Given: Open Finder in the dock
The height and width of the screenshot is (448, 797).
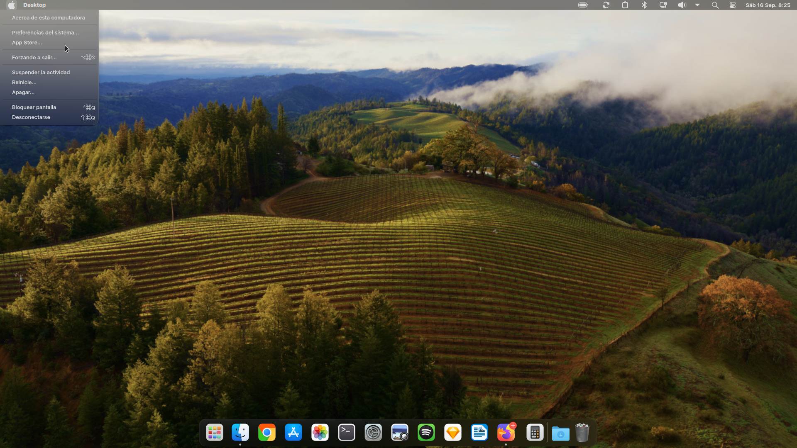Looking at the screenshot, I should pos(240,433).
